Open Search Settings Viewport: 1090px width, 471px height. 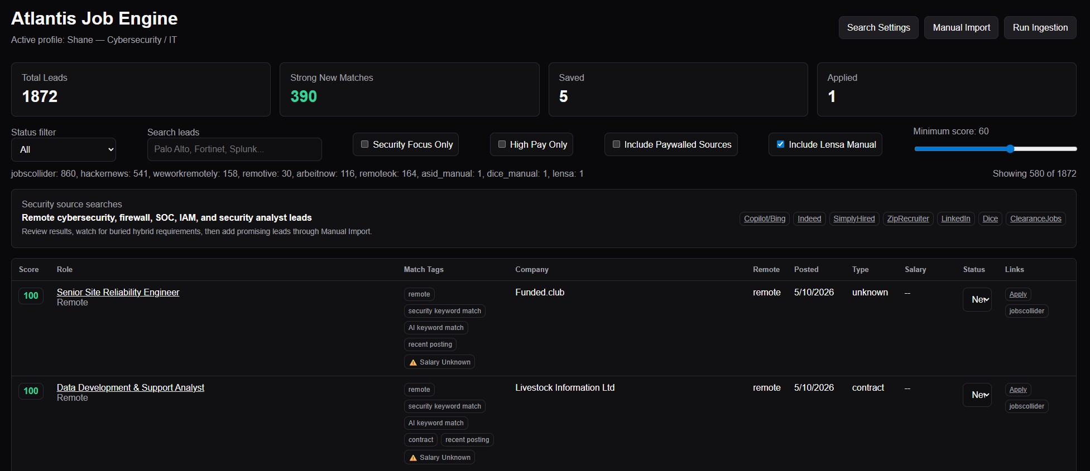pos(878,27)
